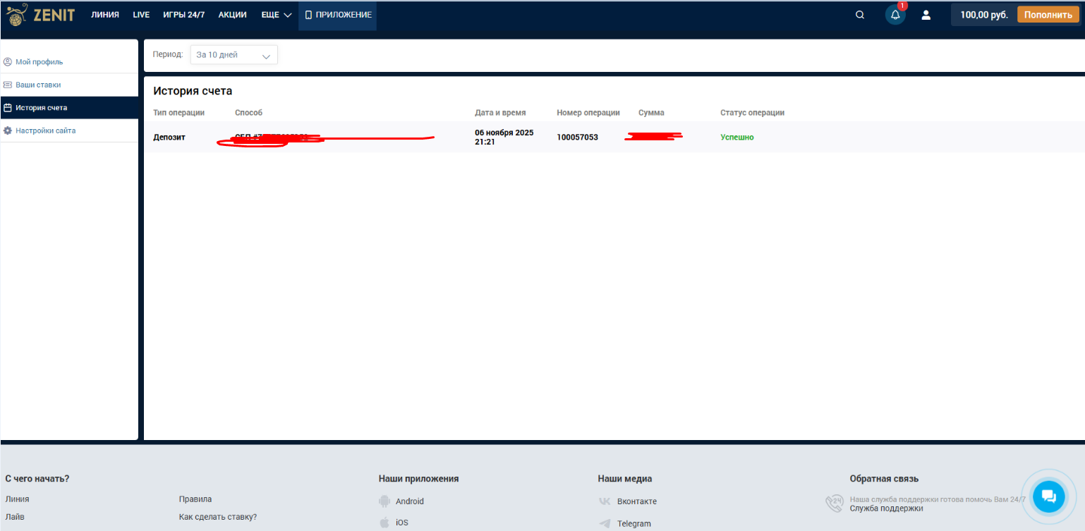
Task: Click the Zenit logo in header
Action: pos(40,15)
